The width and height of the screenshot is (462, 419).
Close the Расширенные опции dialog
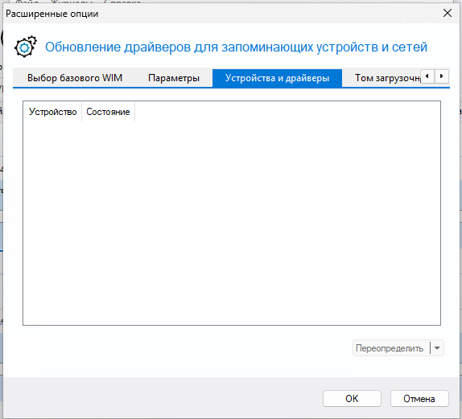tap(448, 13)
